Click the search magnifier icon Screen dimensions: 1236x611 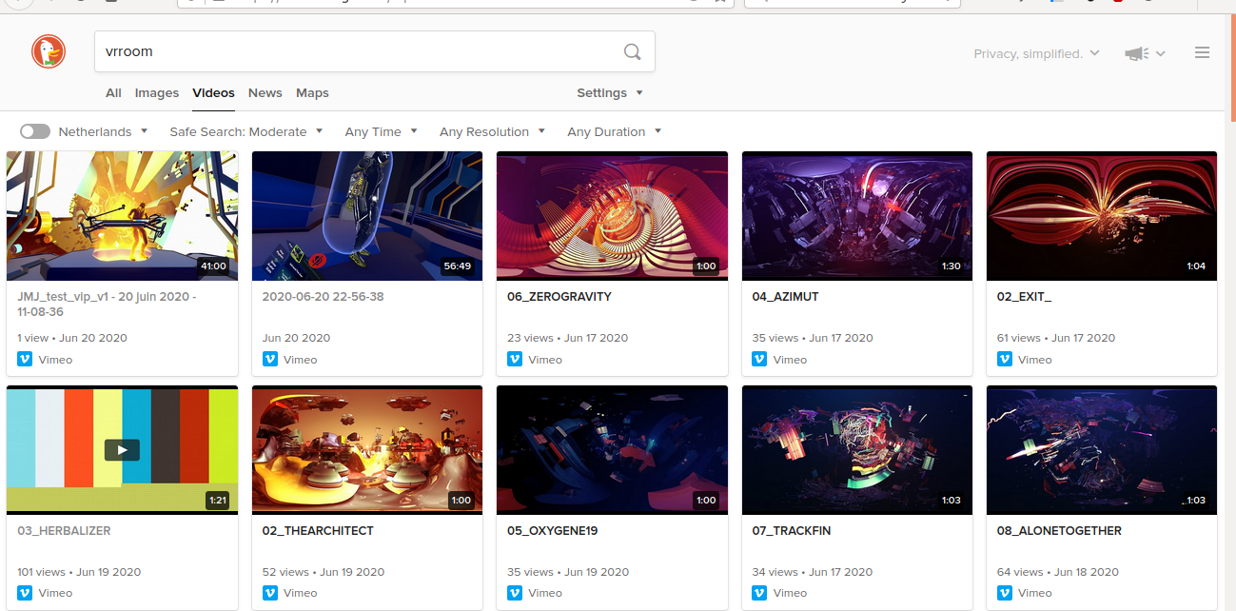click(x=632, y=52)
